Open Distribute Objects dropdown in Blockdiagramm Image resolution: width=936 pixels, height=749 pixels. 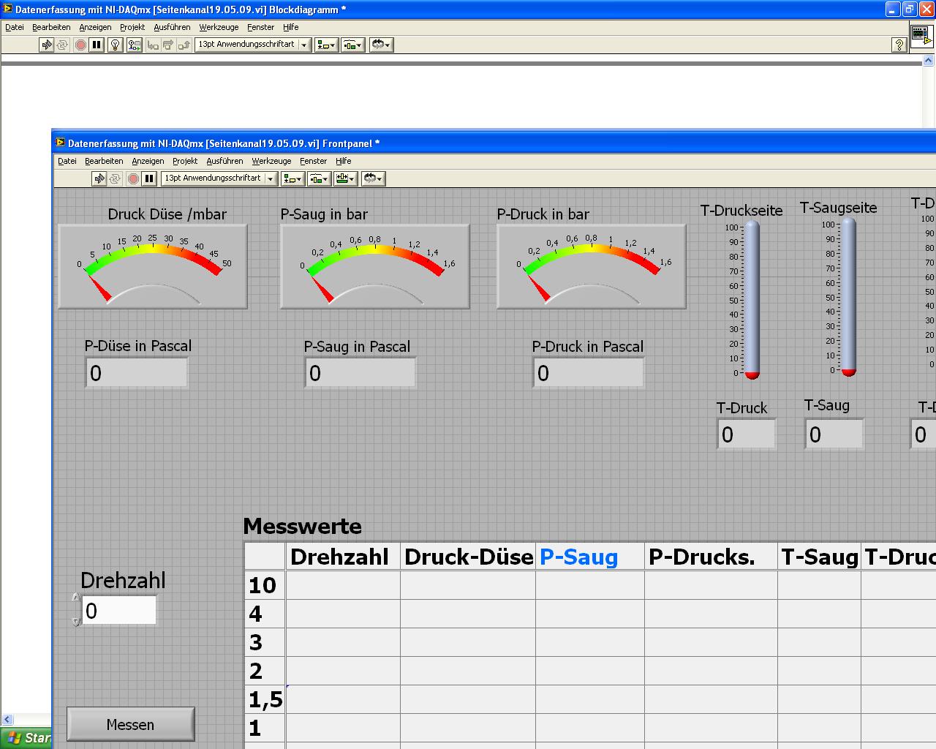click(352, 45)
